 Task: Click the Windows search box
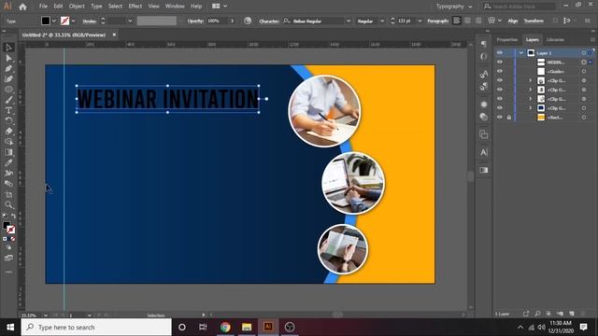pos(96,328)
